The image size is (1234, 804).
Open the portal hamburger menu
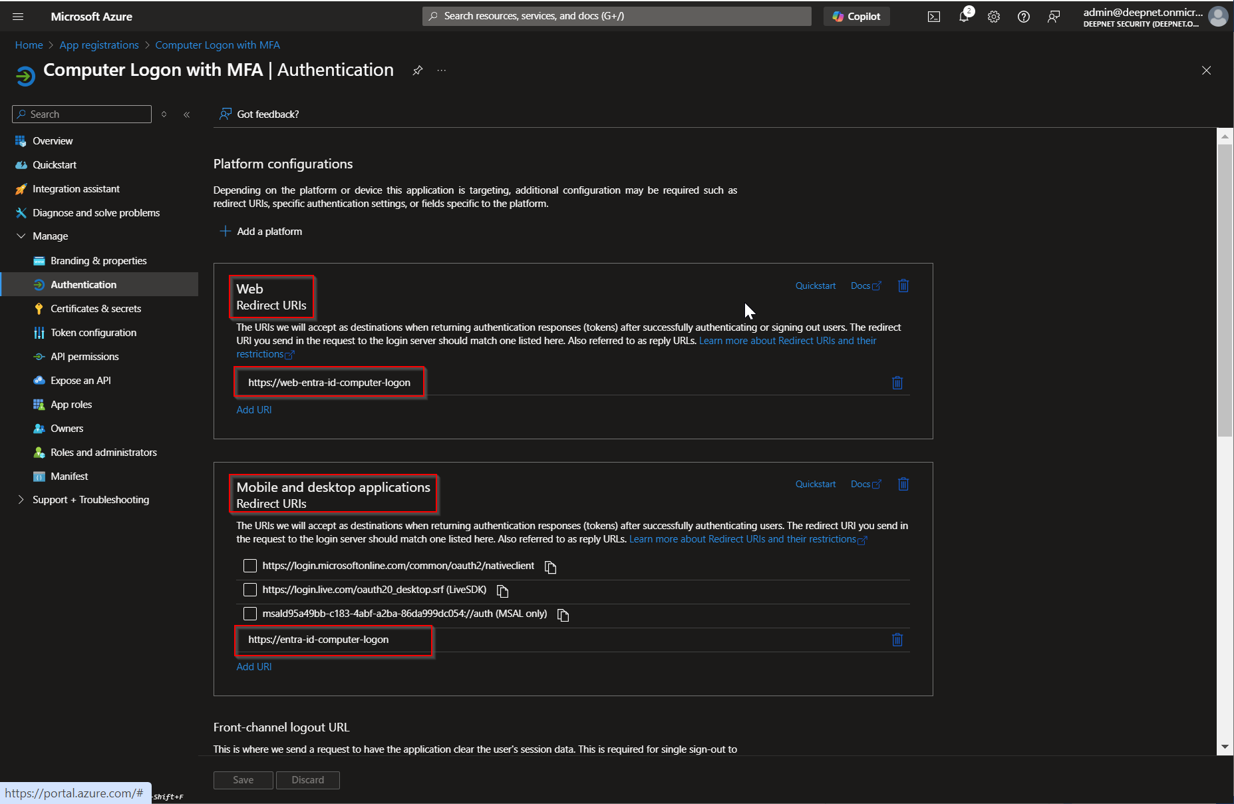point(18,17)
